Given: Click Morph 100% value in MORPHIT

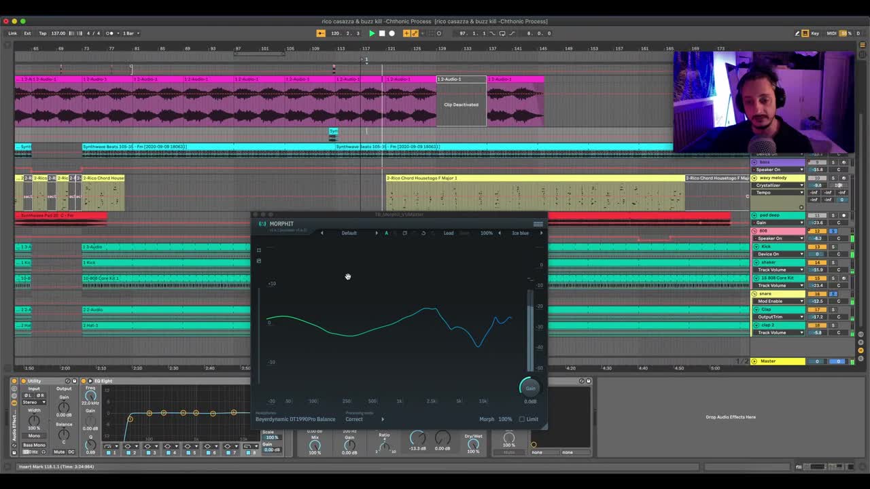Looking at the screenshot, I should click(x=505, y=419).
